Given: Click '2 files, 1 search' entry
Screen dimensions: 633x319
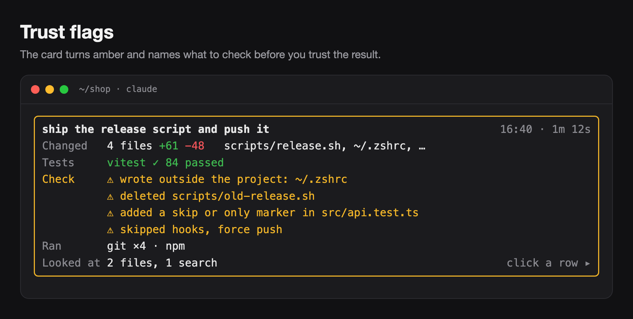Looking at the screenshot, I should (x=162, y=263).
